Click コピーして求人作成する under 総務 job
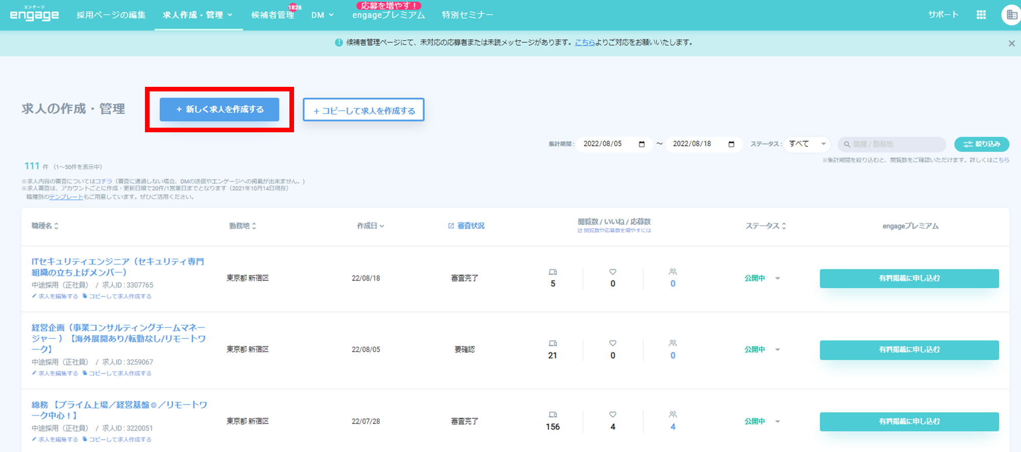The image size is (1021, 452). tap(117, 439)
